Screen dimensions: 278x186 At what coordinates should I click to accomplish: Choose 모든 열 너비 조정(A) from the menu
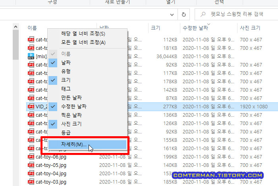click(x=88, y=42)
